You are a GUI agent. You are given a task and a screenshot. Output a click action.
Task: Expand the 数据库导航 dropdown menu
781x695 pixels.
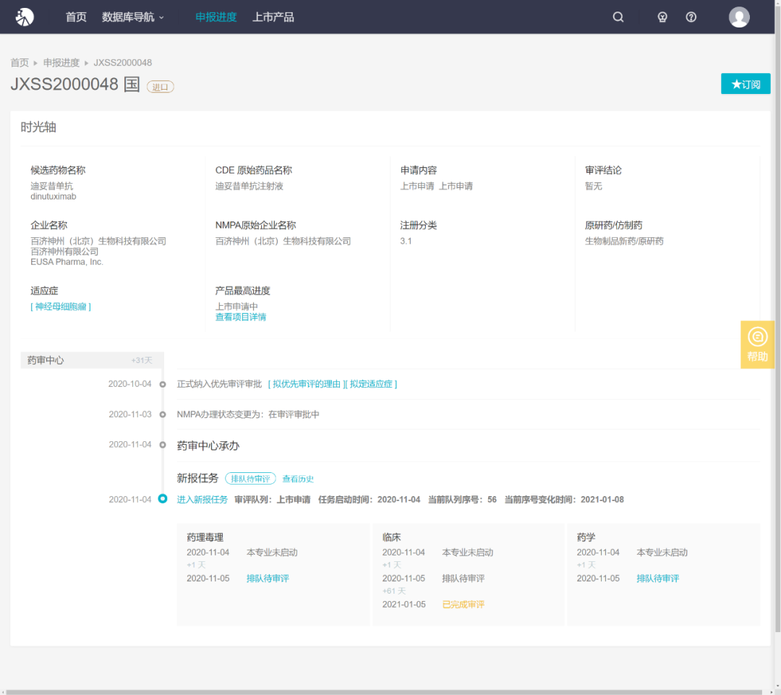132,17
